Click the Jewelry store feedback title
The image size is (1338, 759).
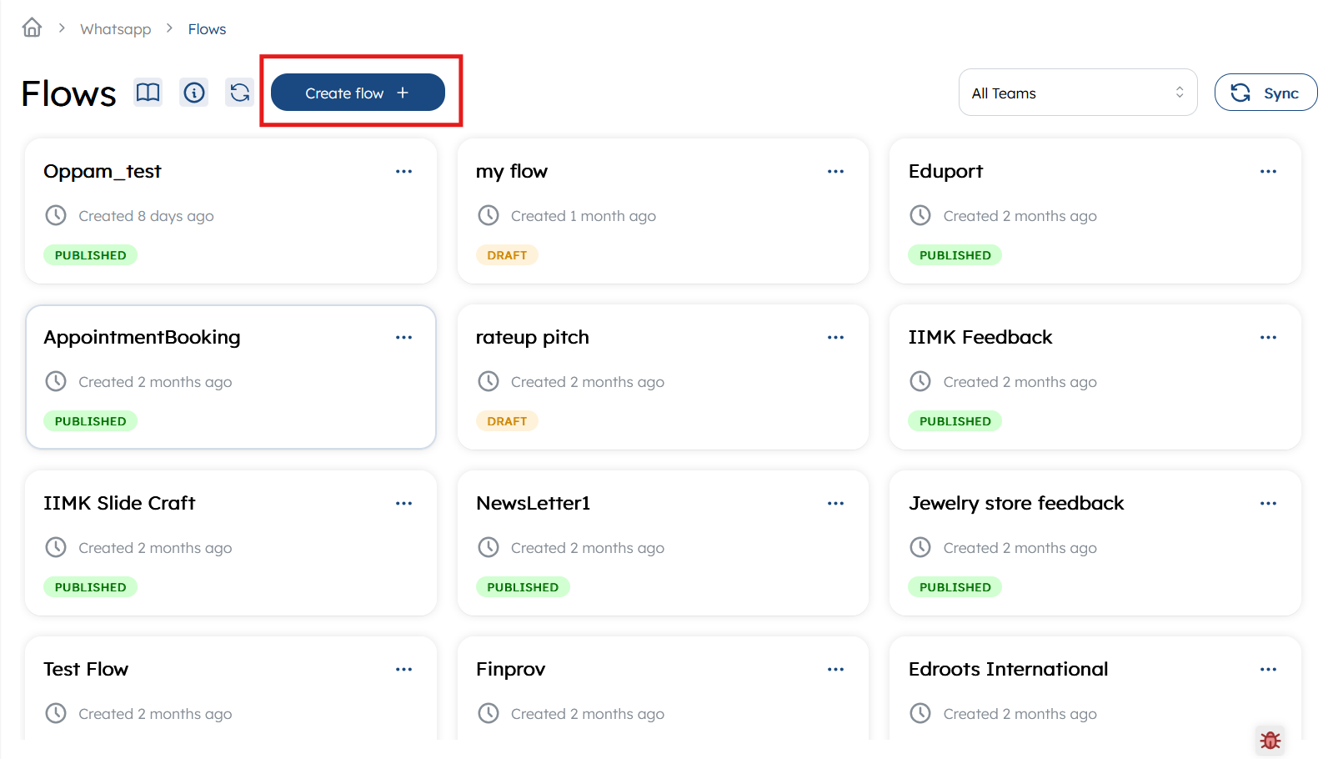(1016, 504)
